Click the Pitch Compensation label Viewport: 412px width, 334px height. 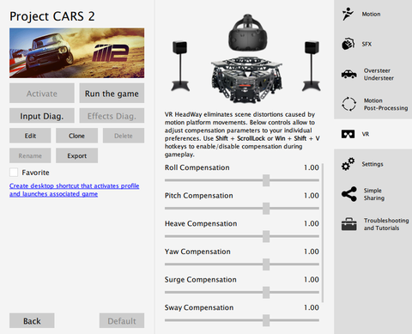198,196
